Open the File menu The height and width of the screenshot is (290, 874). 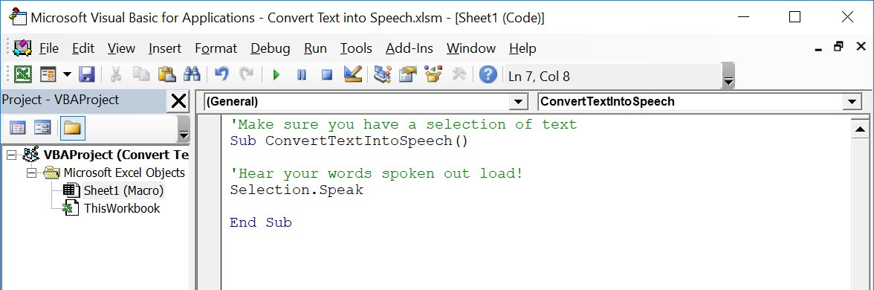(49, 48)
